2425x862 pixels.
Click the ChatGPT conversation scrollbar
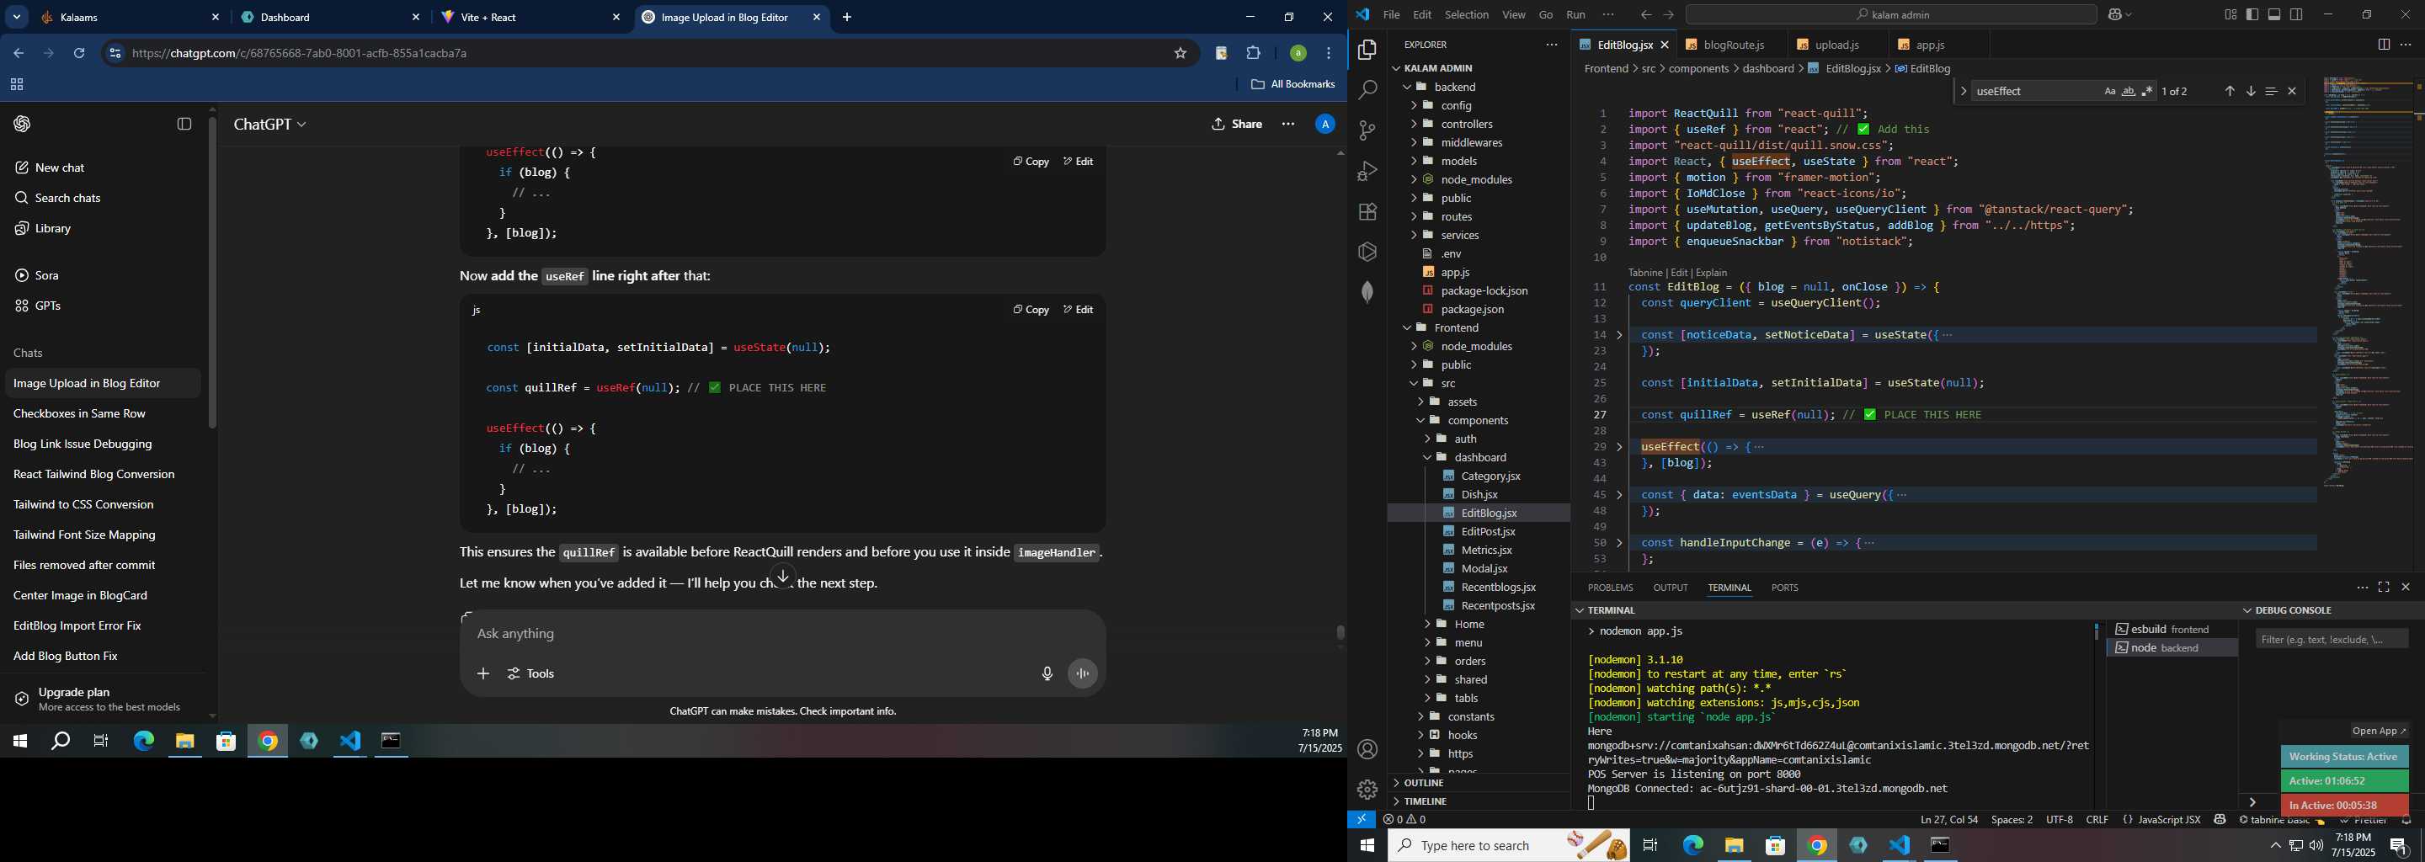(x=1340, y=632)
